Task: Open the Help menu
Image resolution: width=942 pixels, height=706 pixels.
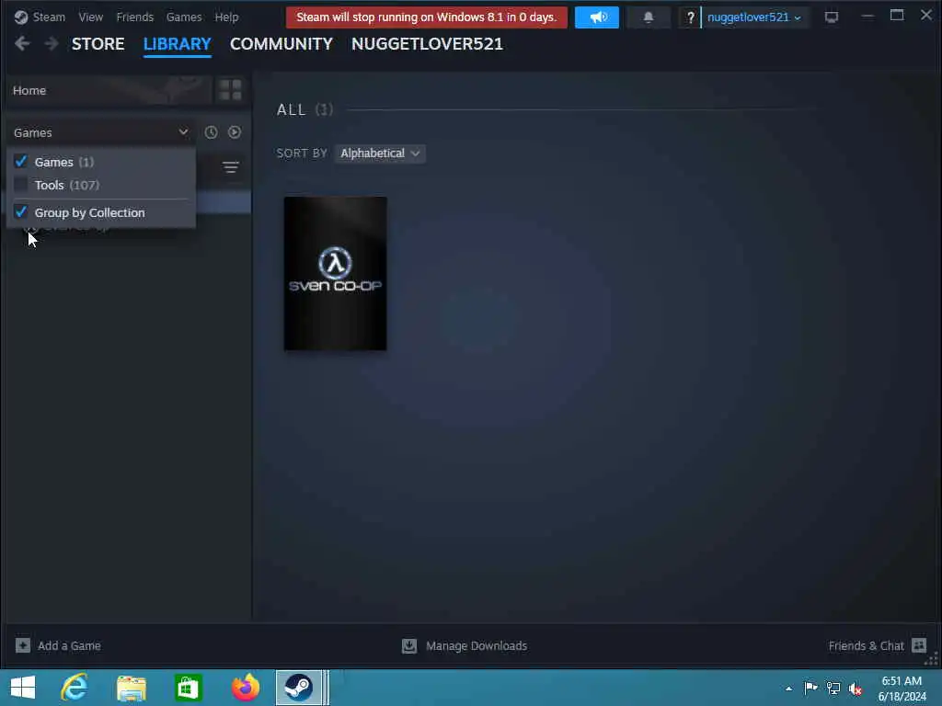Action: click(x=226, y=17)
